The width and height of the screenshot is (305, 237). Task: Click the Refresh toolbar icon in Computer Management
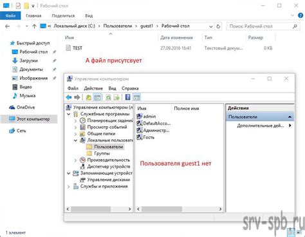click(108, 97)
